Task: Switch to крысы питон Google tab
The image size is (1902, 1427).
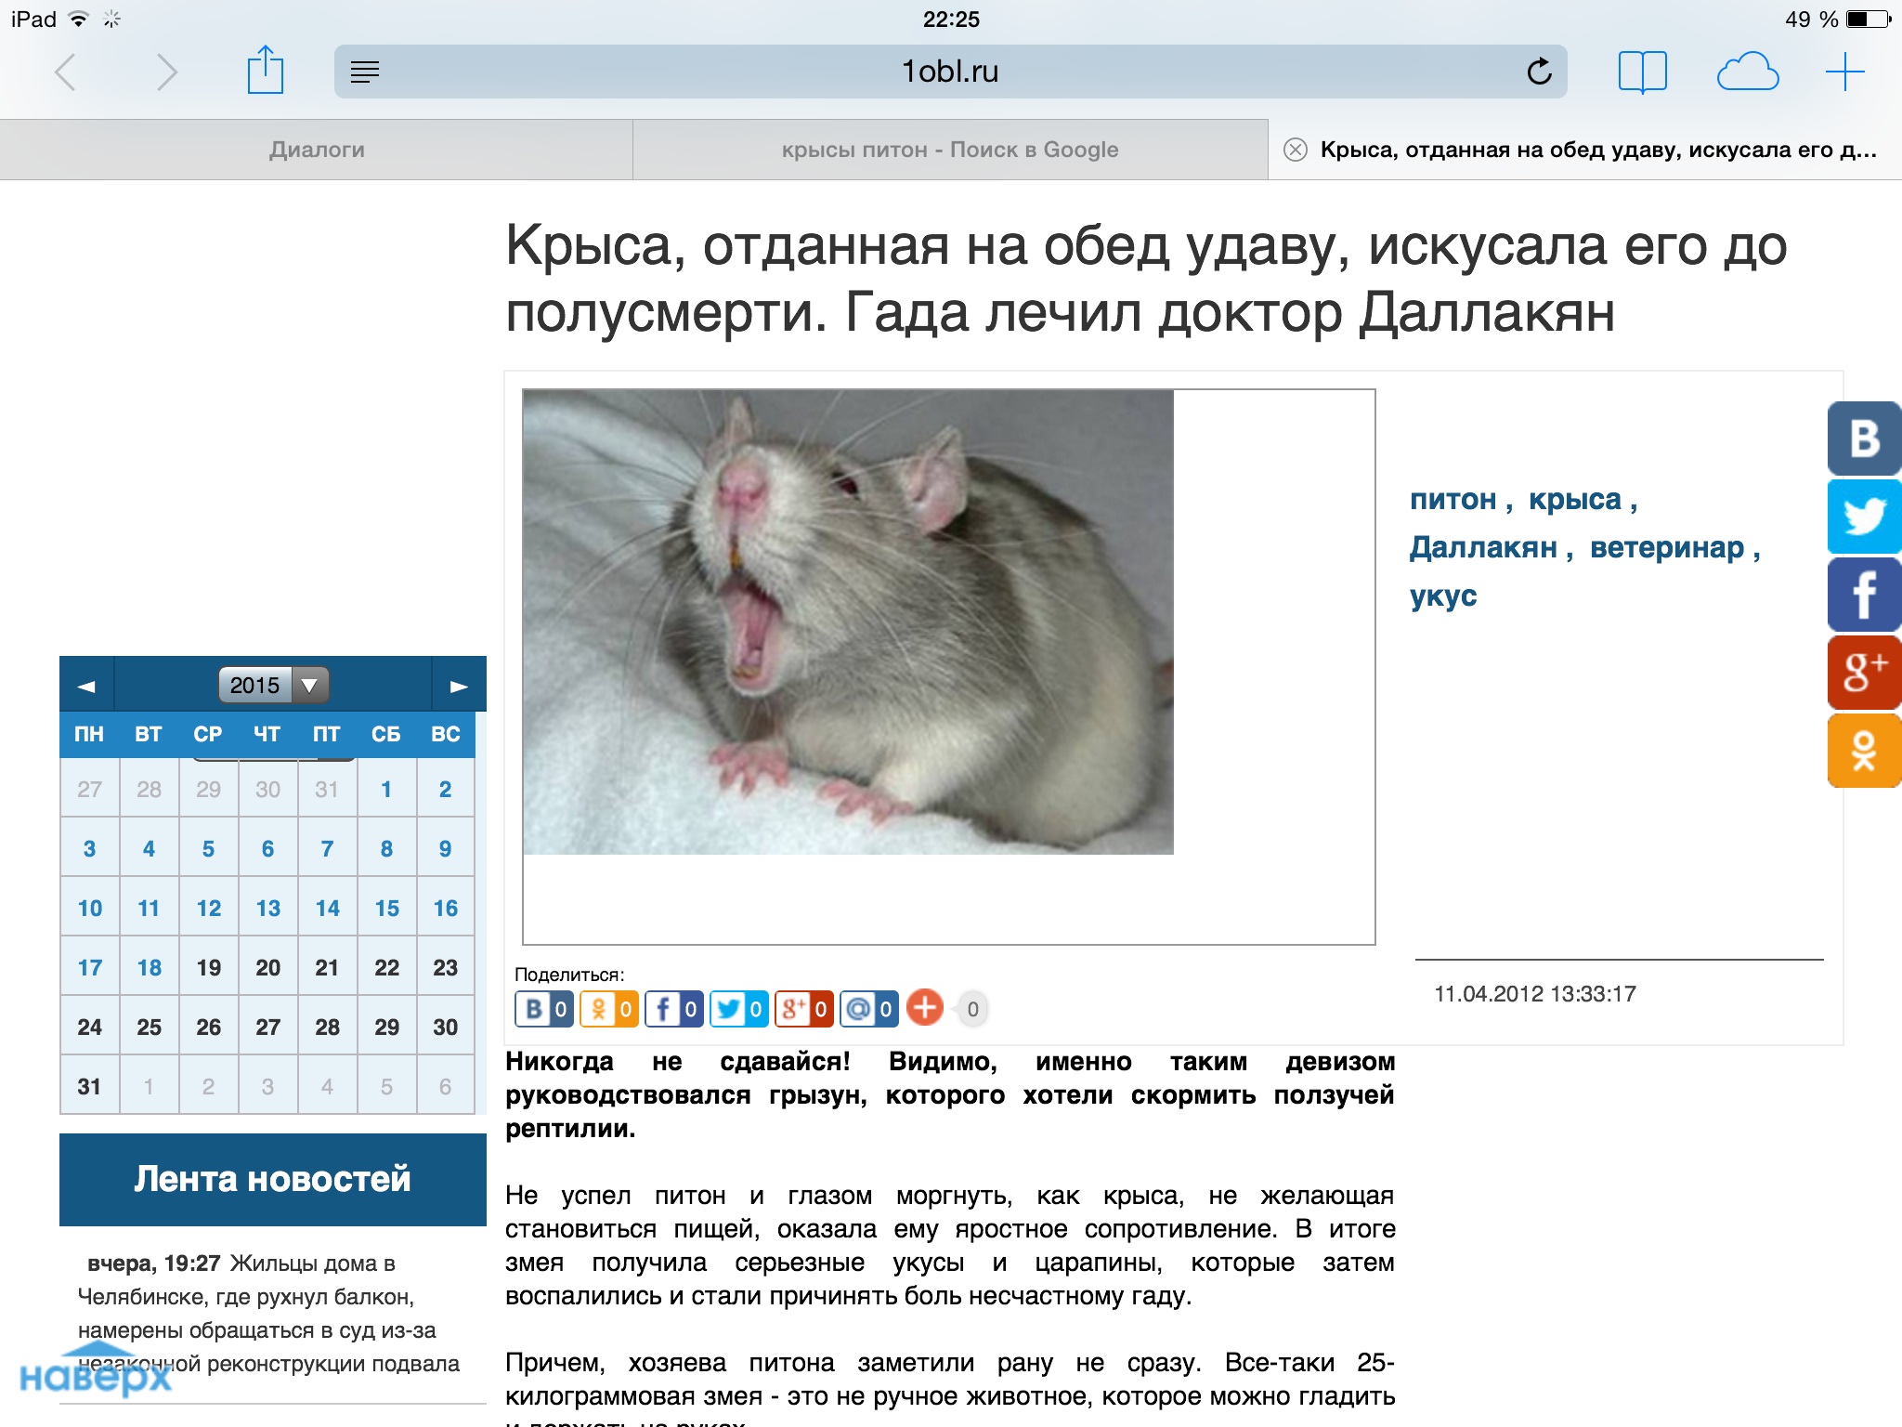Action: (x=949, y=150)
